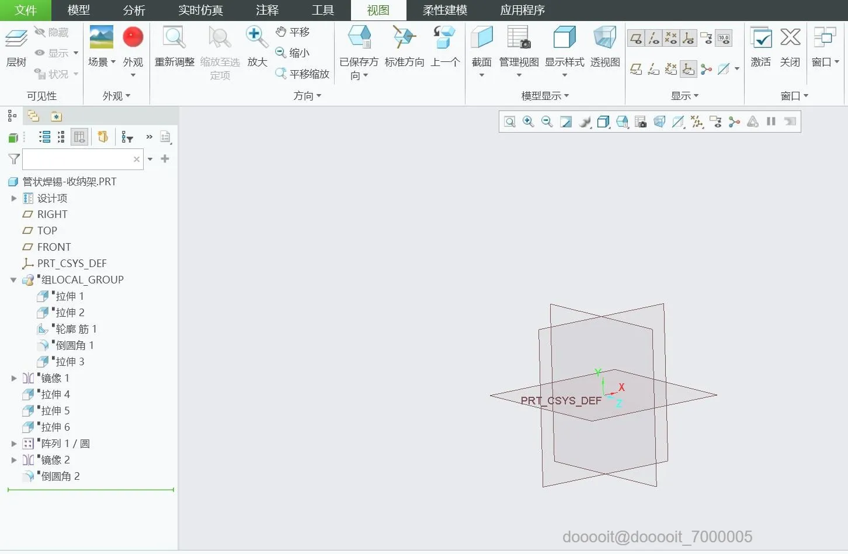The height and width of the screenshot is (554, 848).
Task: Toggle annotation display in ribbon 显示 group
Action: tap(706, 39)
